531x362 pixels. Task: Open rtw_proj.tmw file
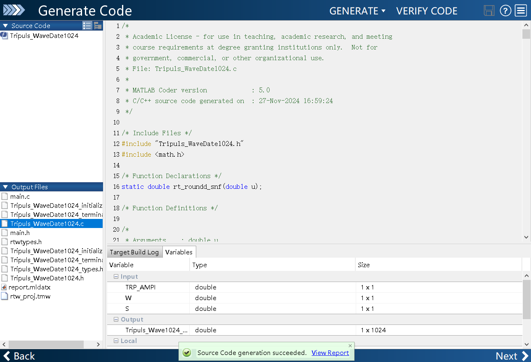point(31,296)
